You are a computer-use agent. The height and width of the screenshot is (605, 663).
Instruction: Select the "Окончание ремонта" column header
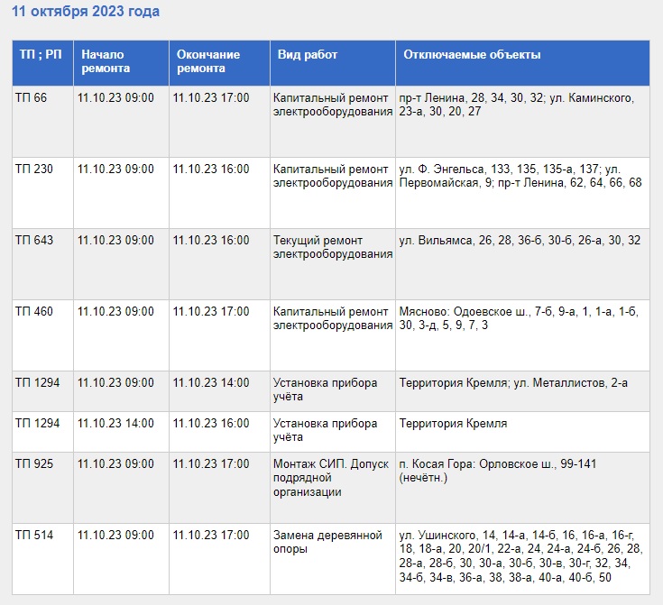tap(202, 61)
